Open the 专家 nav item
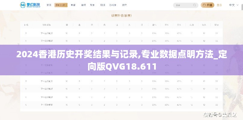 coord(92,5)
